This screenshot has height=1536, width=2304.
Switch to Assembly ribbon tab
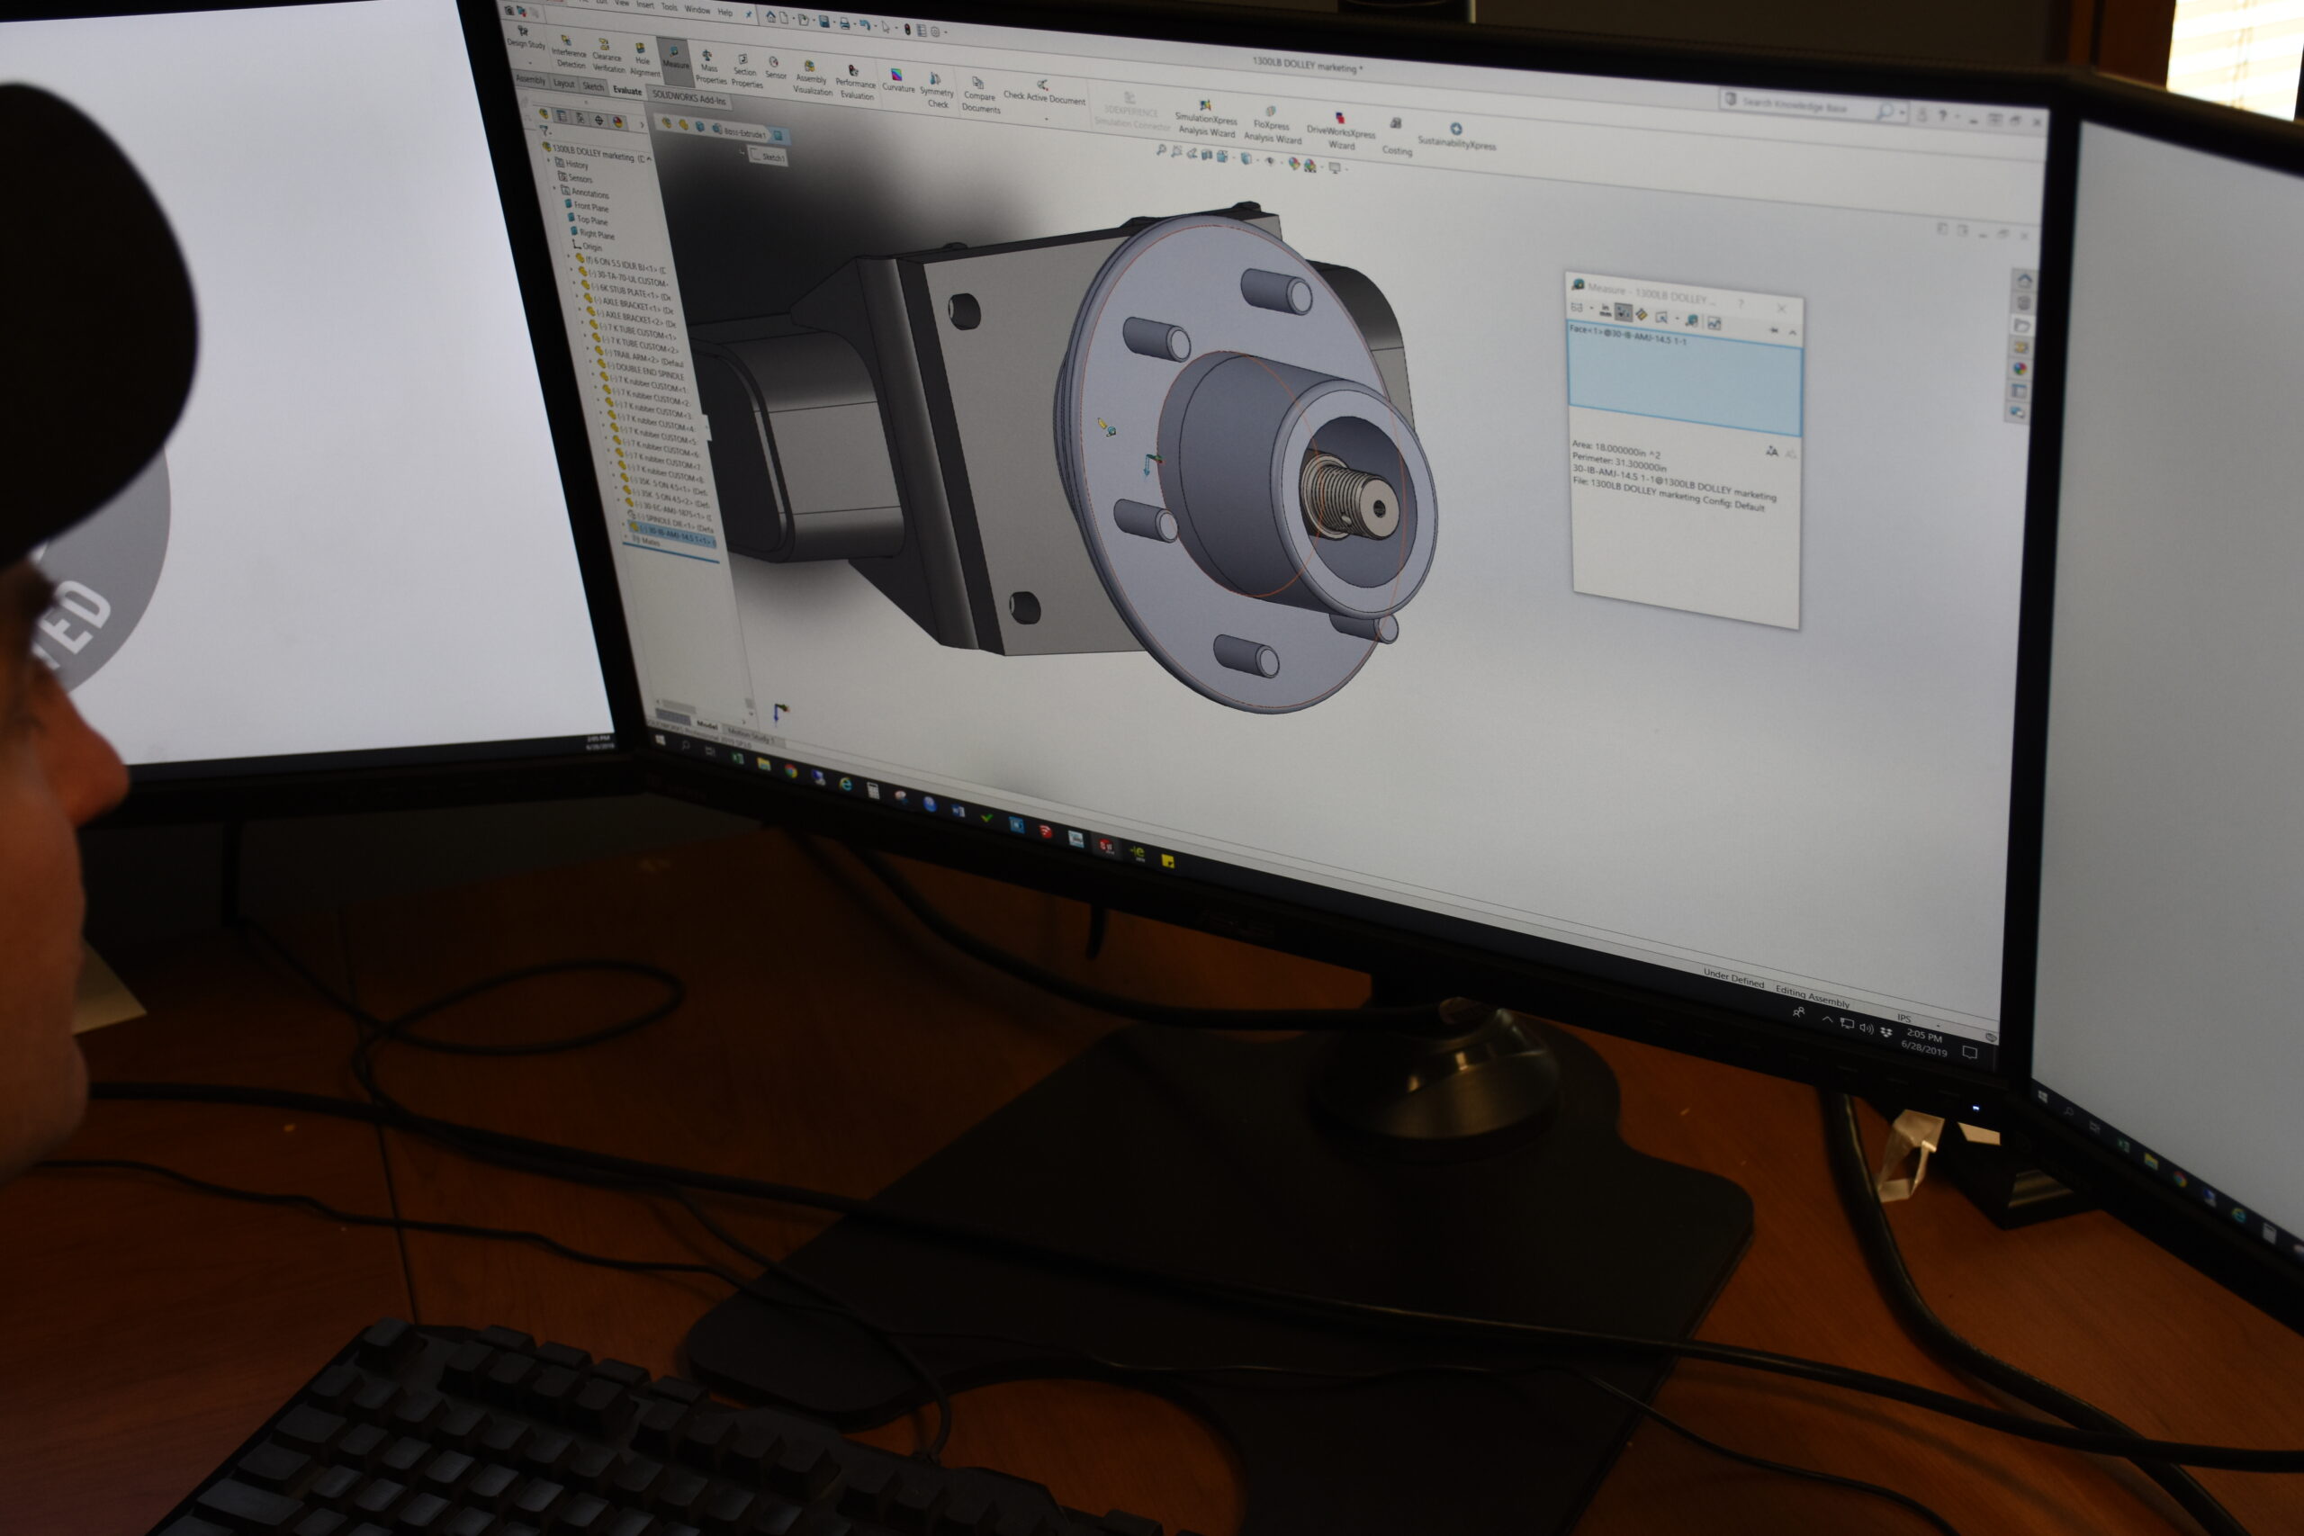[x=530, y=80]
